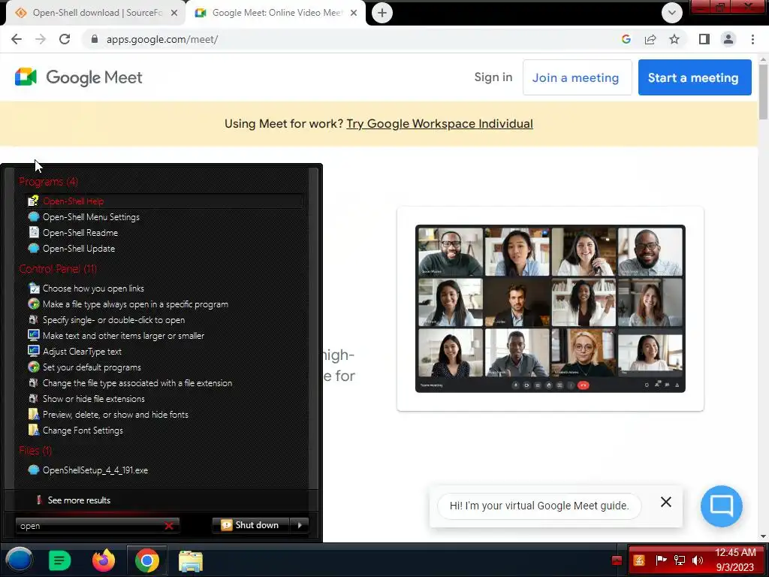This screenshot has width=769, height=577.
Task: Open a new tab
Action: coord(382,13)
